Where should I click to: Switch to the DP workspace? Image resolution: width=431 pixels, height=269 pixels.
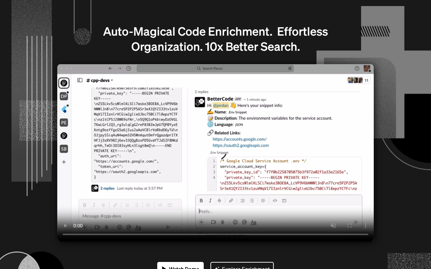[x=64, y=96]
